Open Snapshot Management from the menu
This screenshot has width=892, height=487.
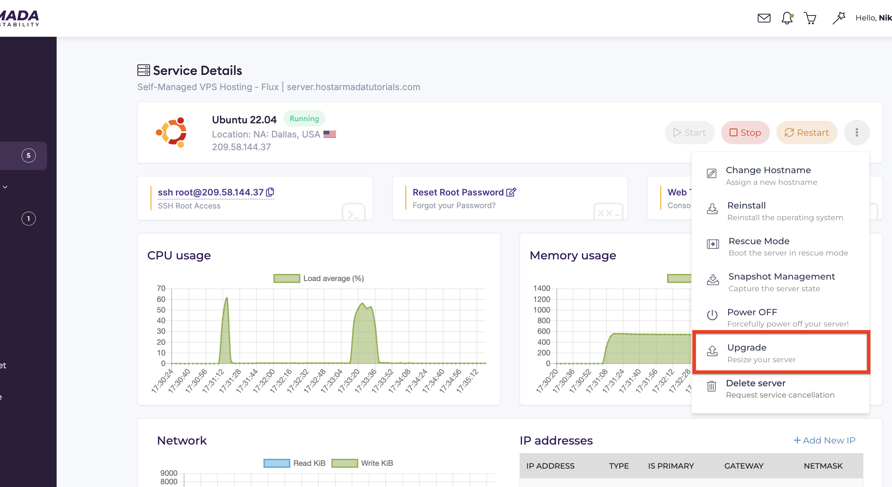[780, 282]
